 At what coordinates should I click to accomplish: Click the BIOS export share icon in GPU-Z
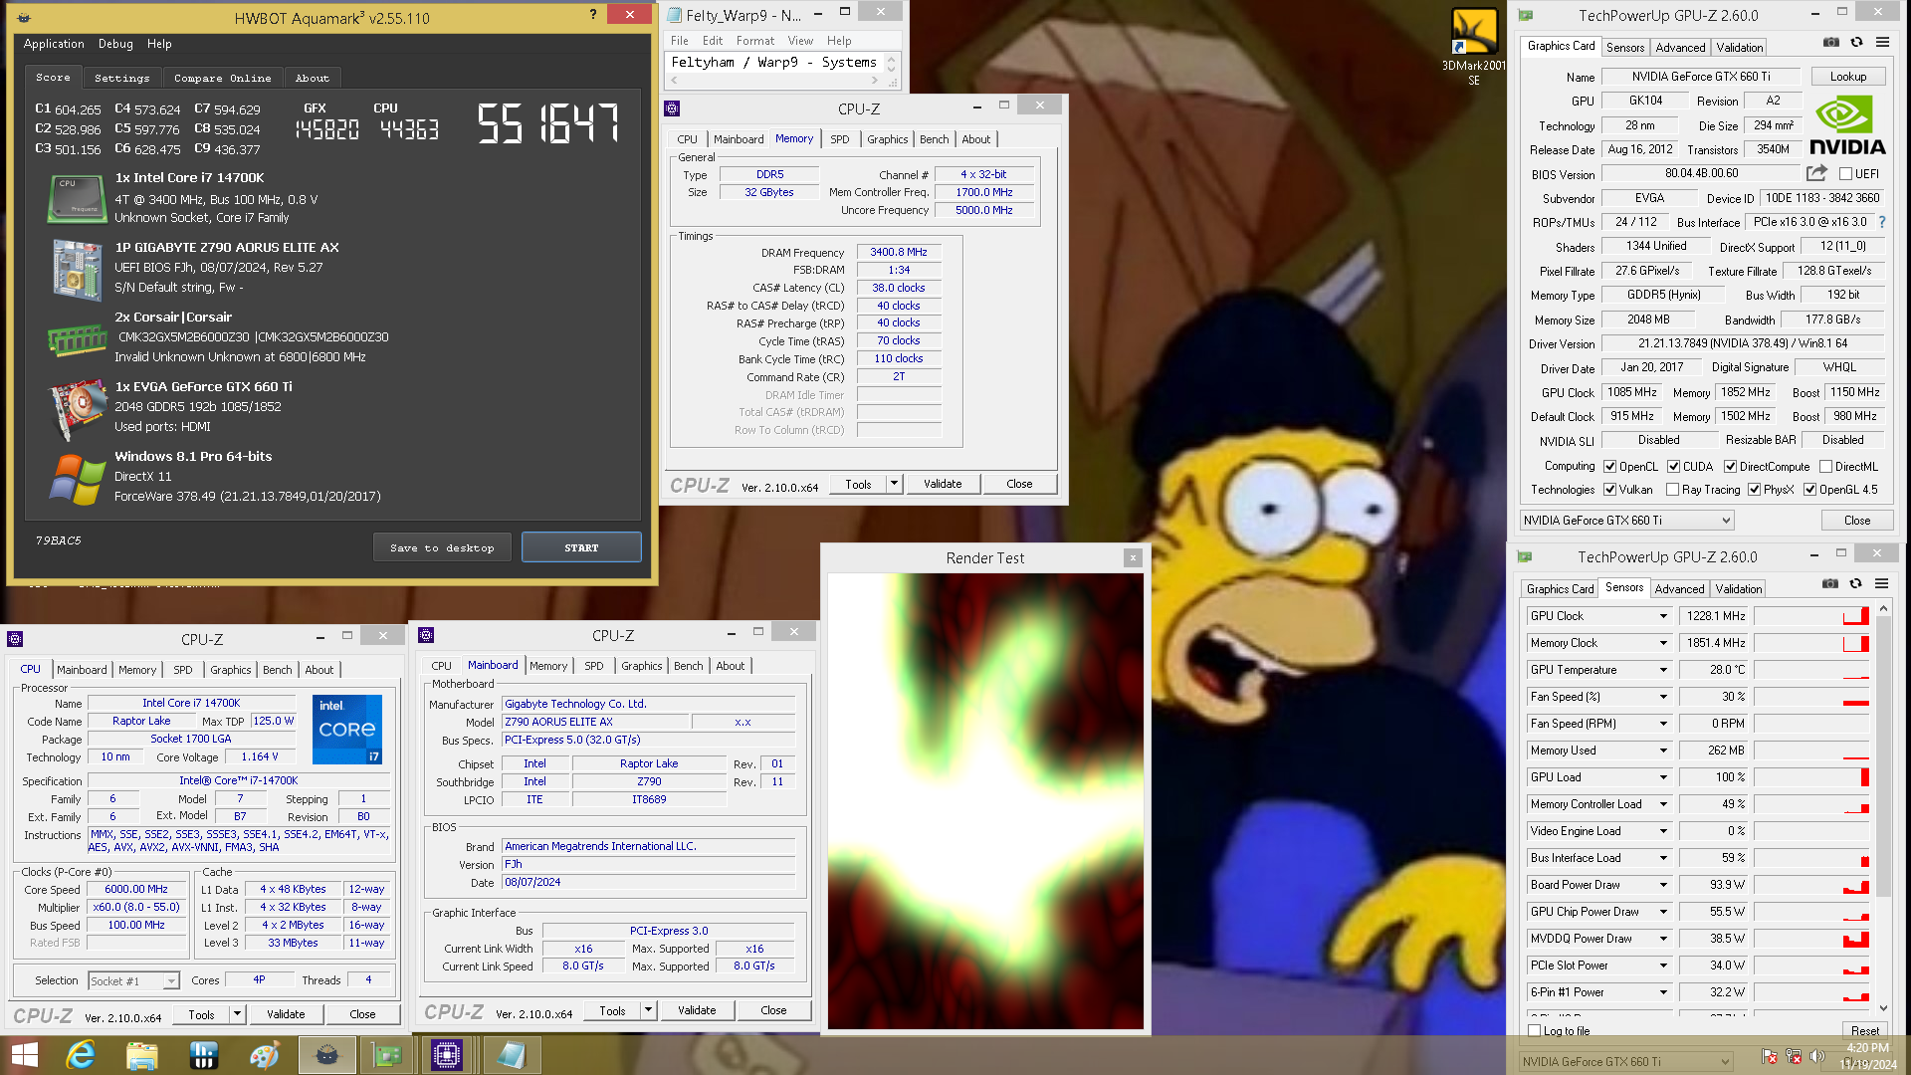coord(1816,173)
